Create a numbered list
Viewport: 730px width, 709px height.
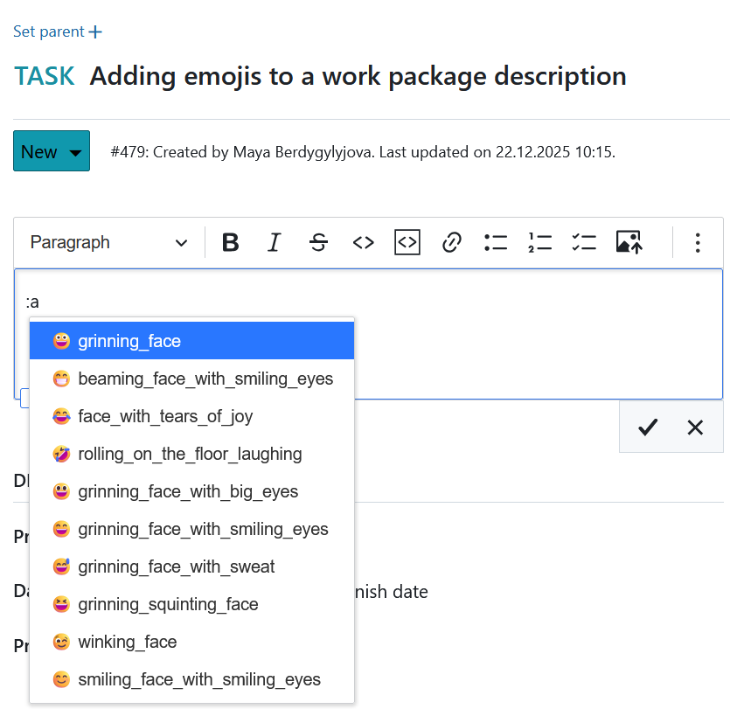pyautogui.click(x=539, y=242)
